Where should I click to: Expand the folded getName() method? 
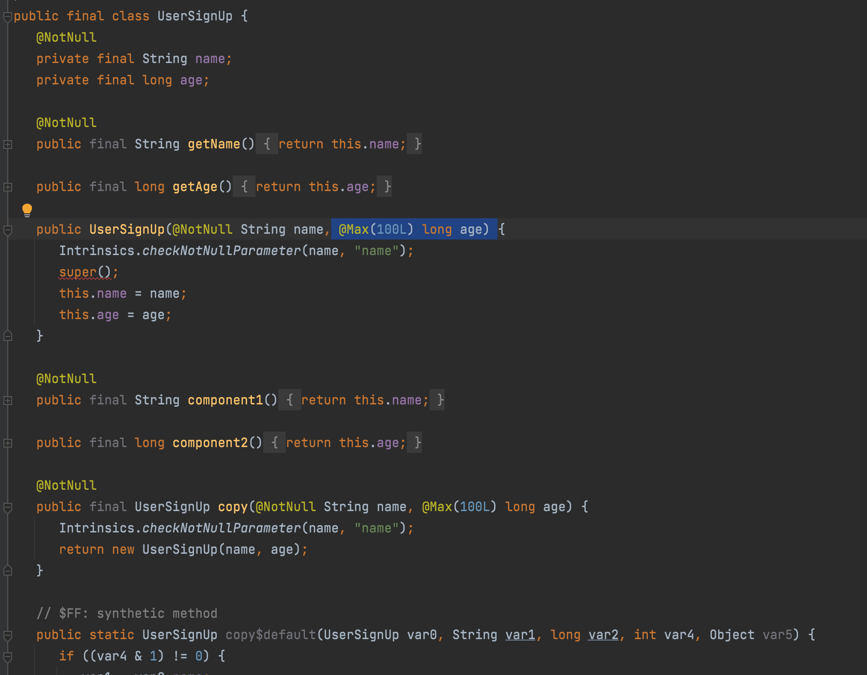8,145
